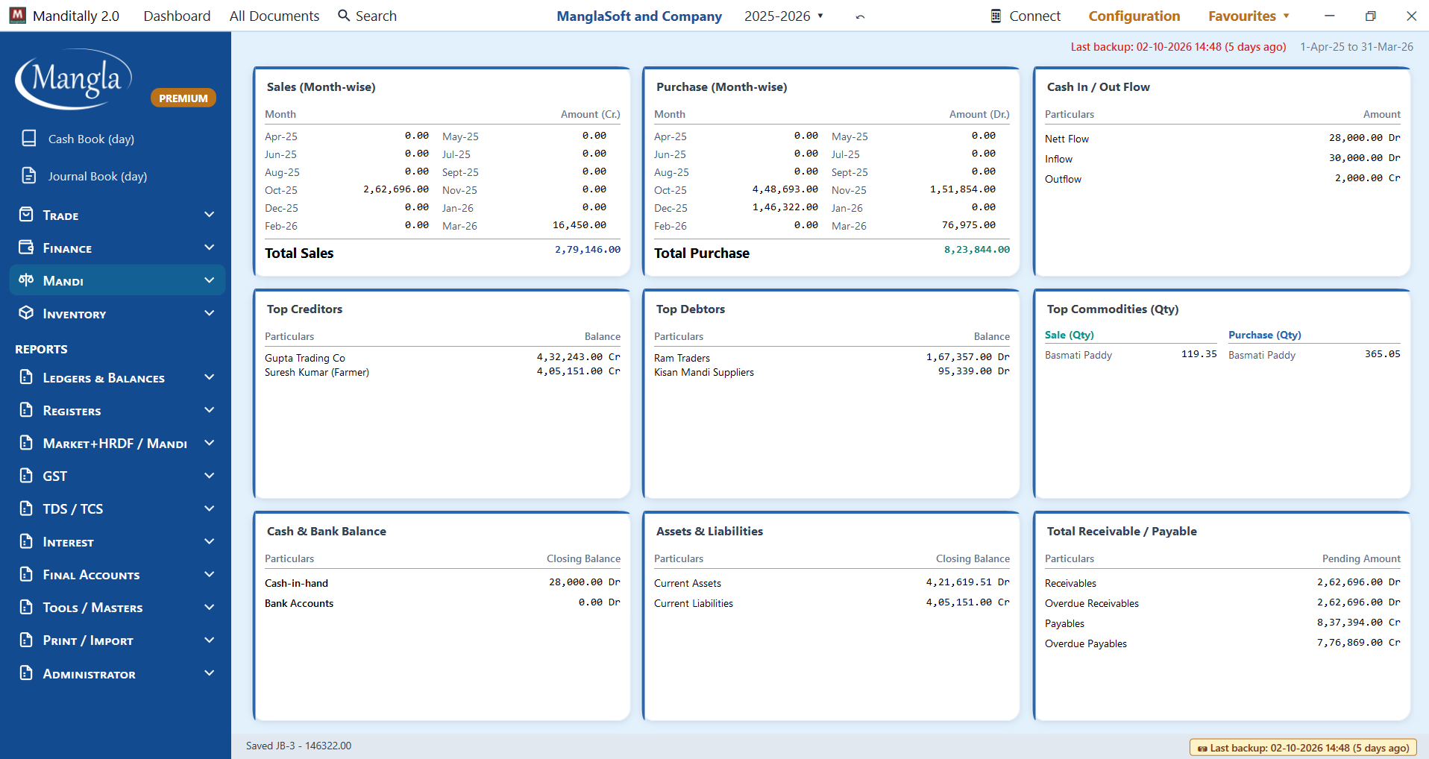Click the Trade section icon

pos(26,215)
